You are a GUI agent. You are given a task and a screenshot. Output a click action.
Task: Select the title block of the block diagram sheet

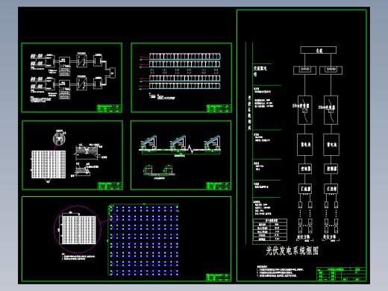point(341,275)
